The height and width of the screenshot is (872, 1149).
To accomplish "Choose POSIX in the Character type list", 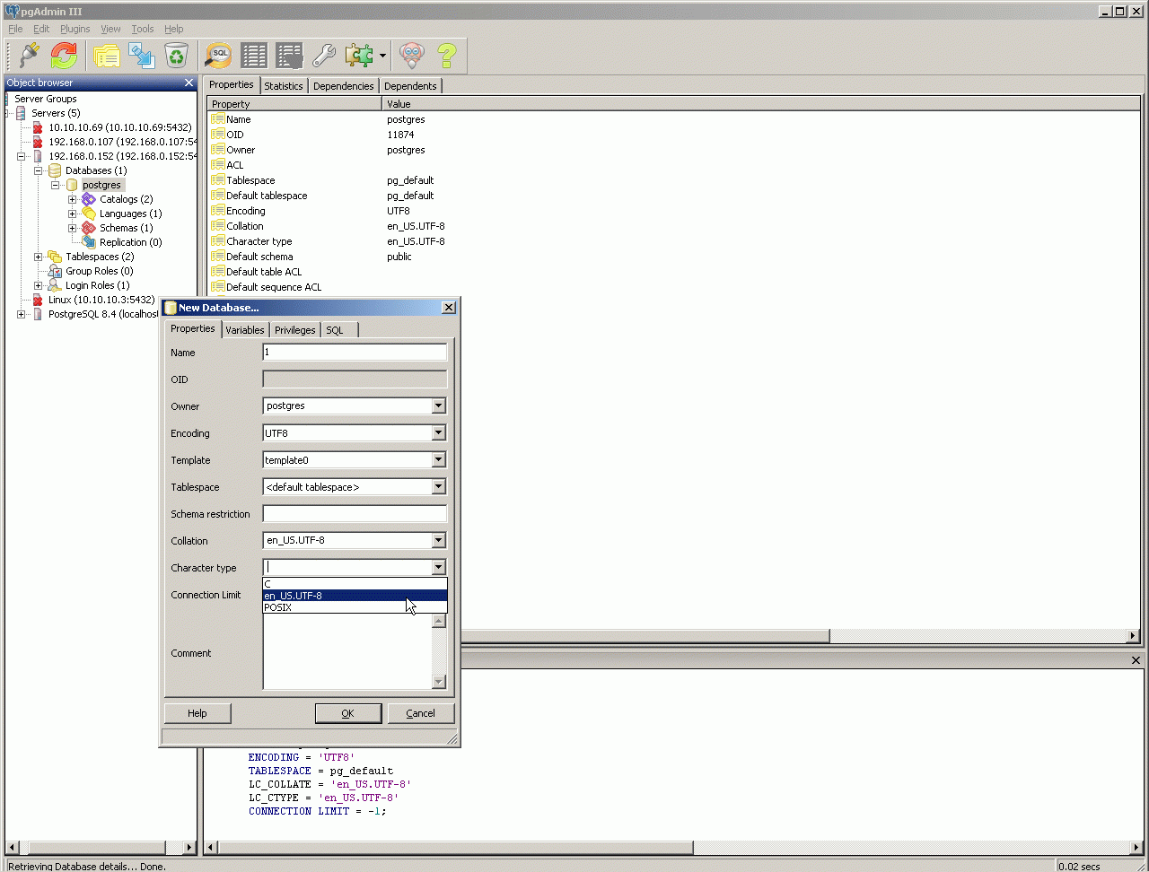I will pos(355,607).
